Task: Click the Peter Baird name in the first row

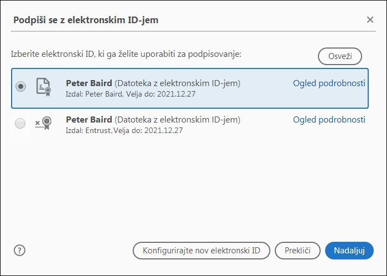Action: [89, 83]
